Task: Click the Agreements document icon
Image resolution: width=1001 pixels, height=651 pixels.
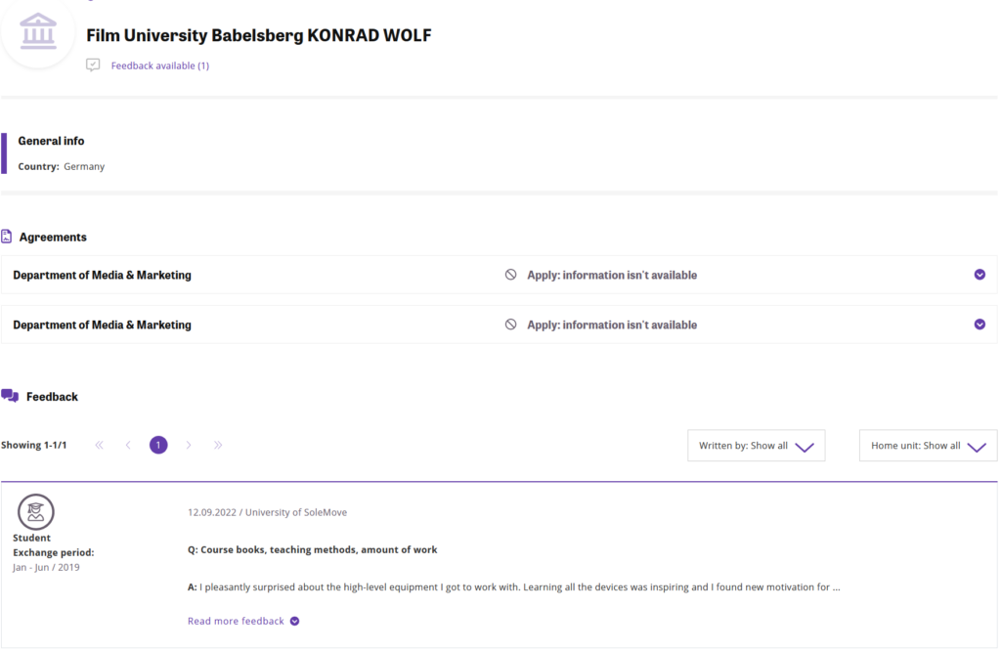Action: [x=7, y=237]
